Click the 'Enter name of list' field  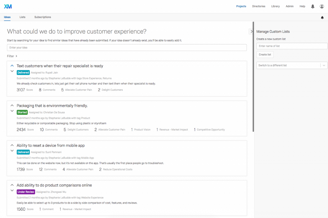point(292,46)
